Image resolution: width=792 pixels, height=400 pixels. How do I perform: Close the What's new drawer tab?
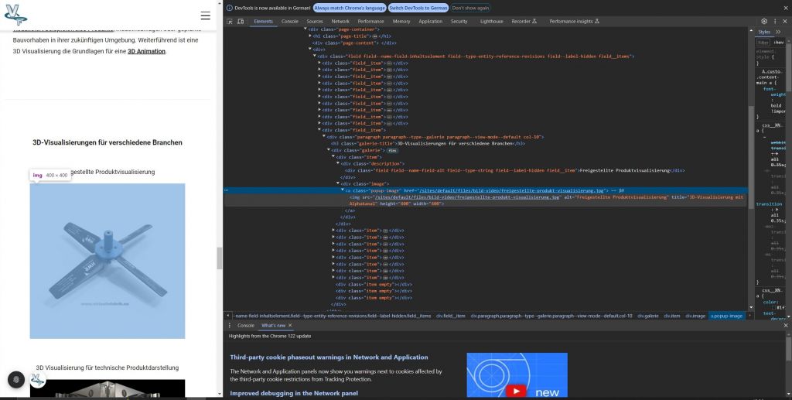pyautogui.click(x=290, y=326)
